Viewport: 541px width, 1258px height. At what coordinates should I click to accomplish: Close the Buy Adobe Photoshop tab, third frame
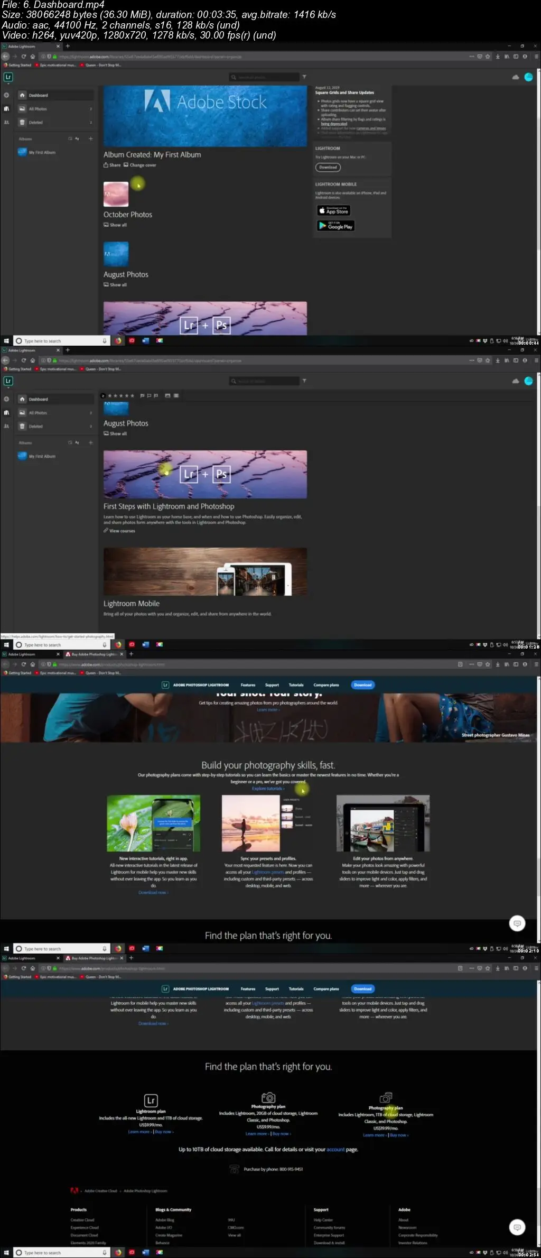122,654
